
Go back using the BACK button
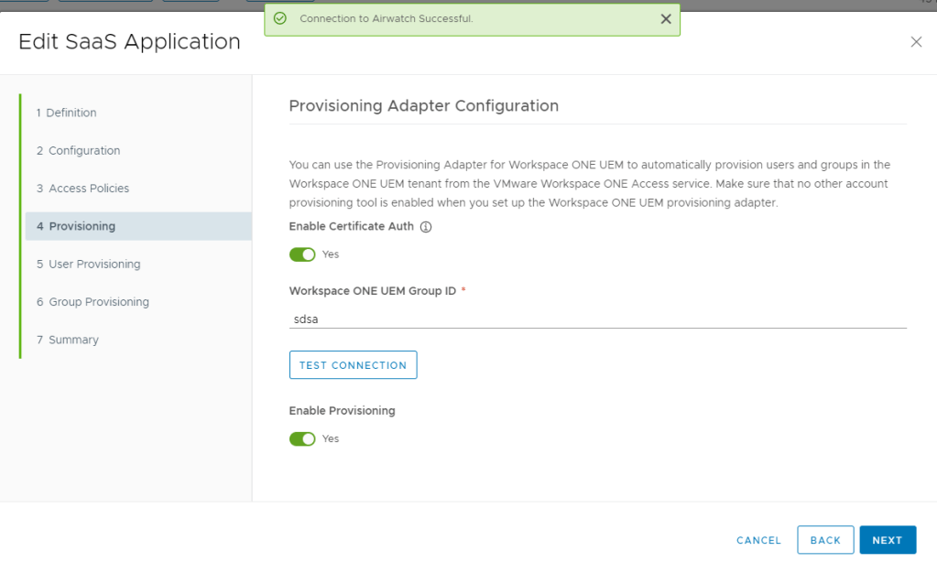tap(825, 540)
